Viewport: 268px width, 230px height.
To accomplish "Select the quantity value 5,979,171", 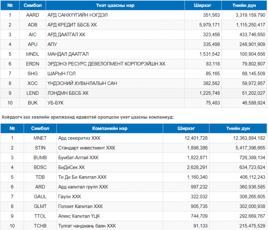I will 210,25.
